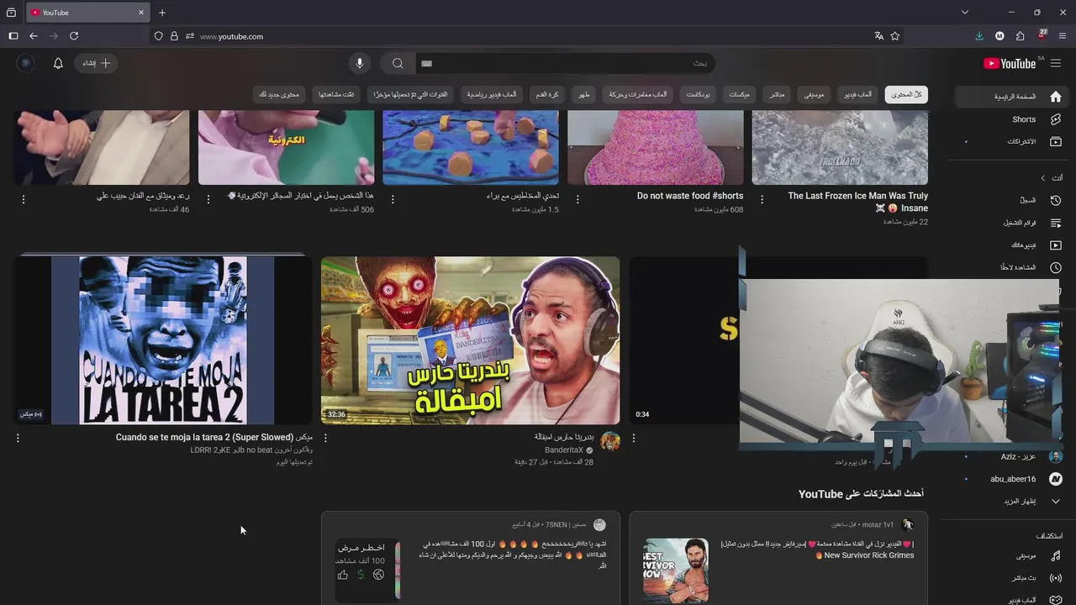Open the BanderitaX channel name link
Viewport: 1076px width, 605px height.
click(x=564, y=450)
